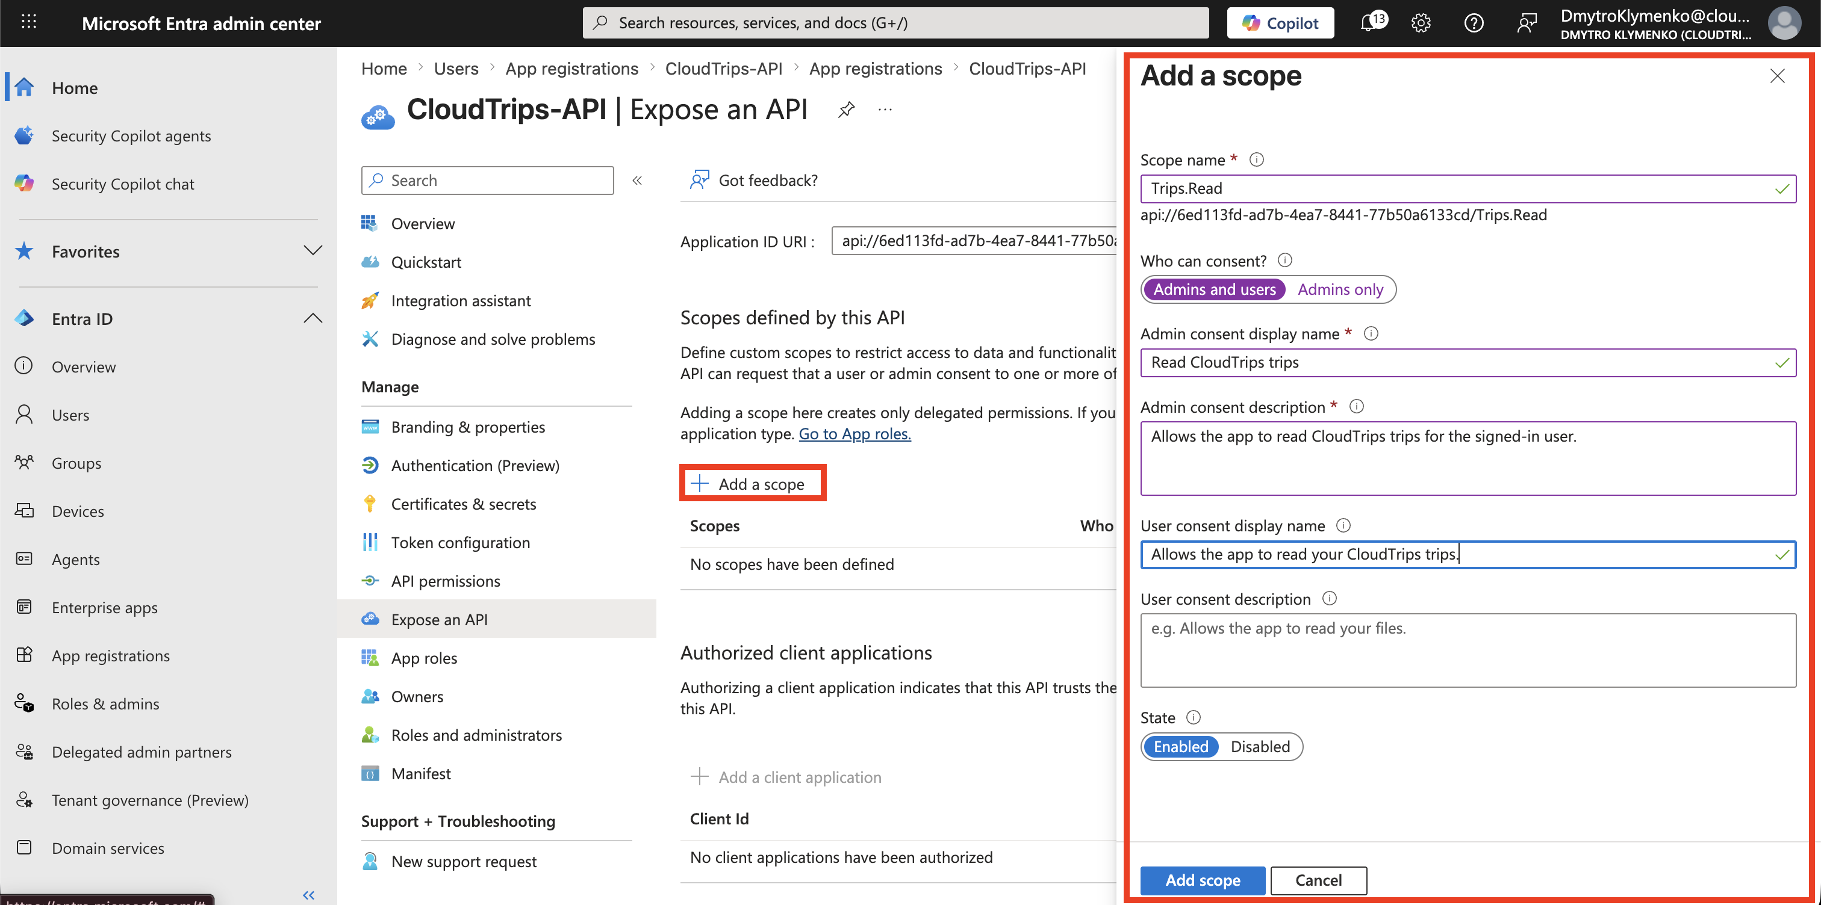Select Admins and users consent option
The width and height of the screenshot is (1821, 905).
click(x=1215, y=289)
